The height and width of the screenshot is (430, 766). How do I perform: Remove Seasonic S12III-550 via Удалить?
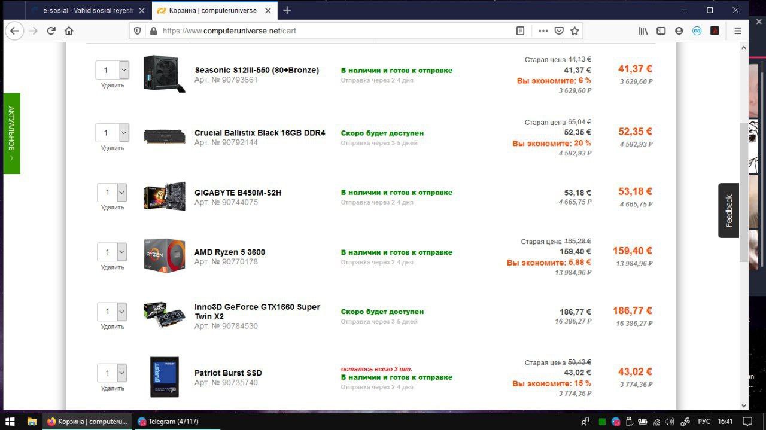(113, 86)
